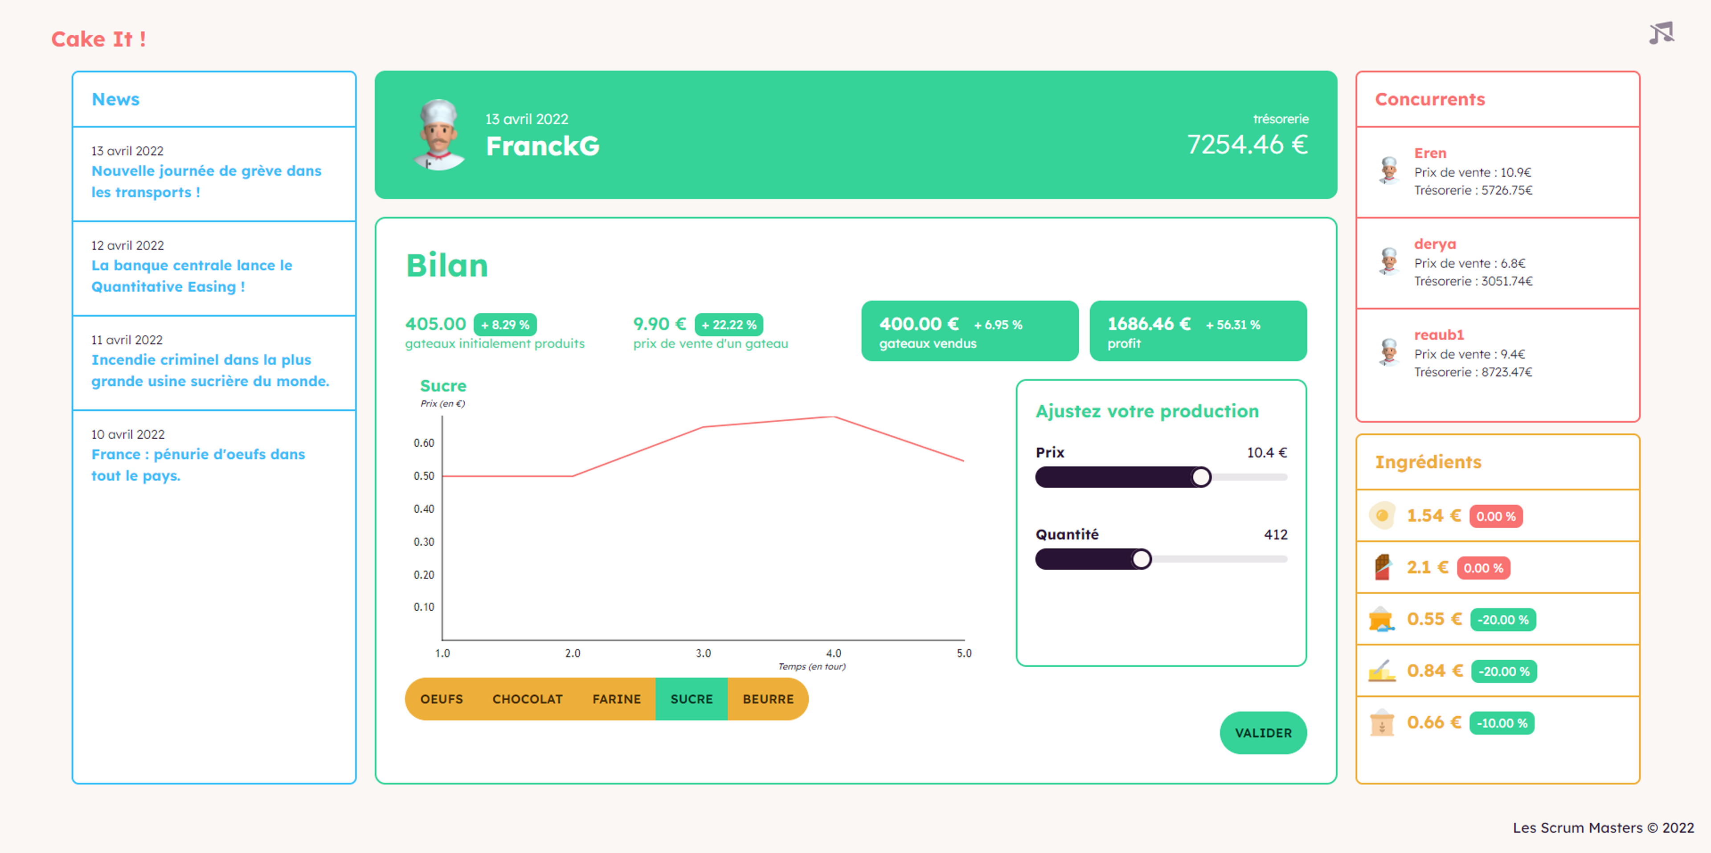Click the egg ingredient icon
The width and height of the screenshot is (1711, 853).
1382,516
